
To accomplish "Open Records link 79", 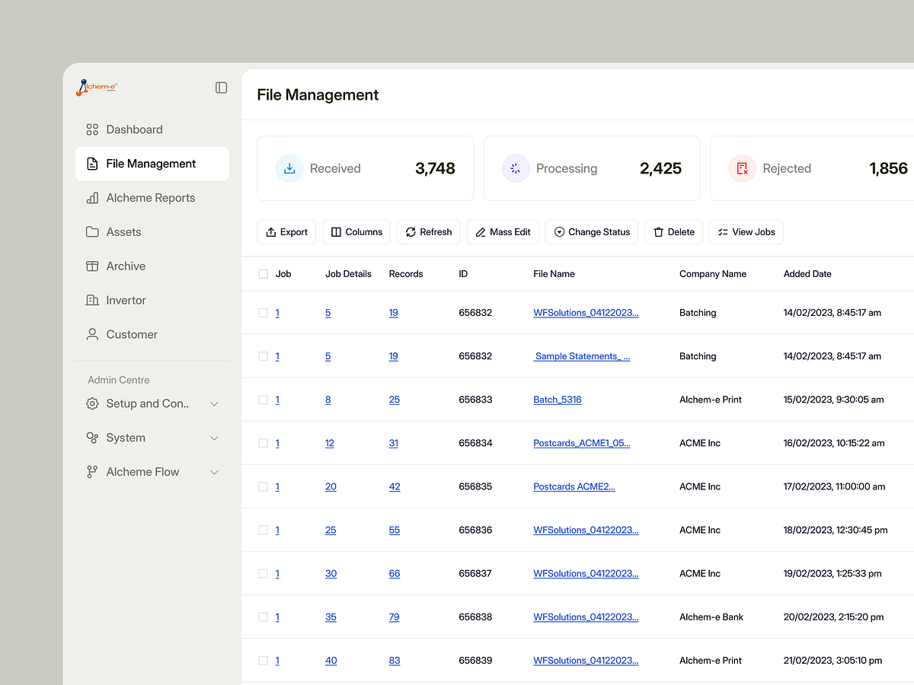I will click(394, 617).
